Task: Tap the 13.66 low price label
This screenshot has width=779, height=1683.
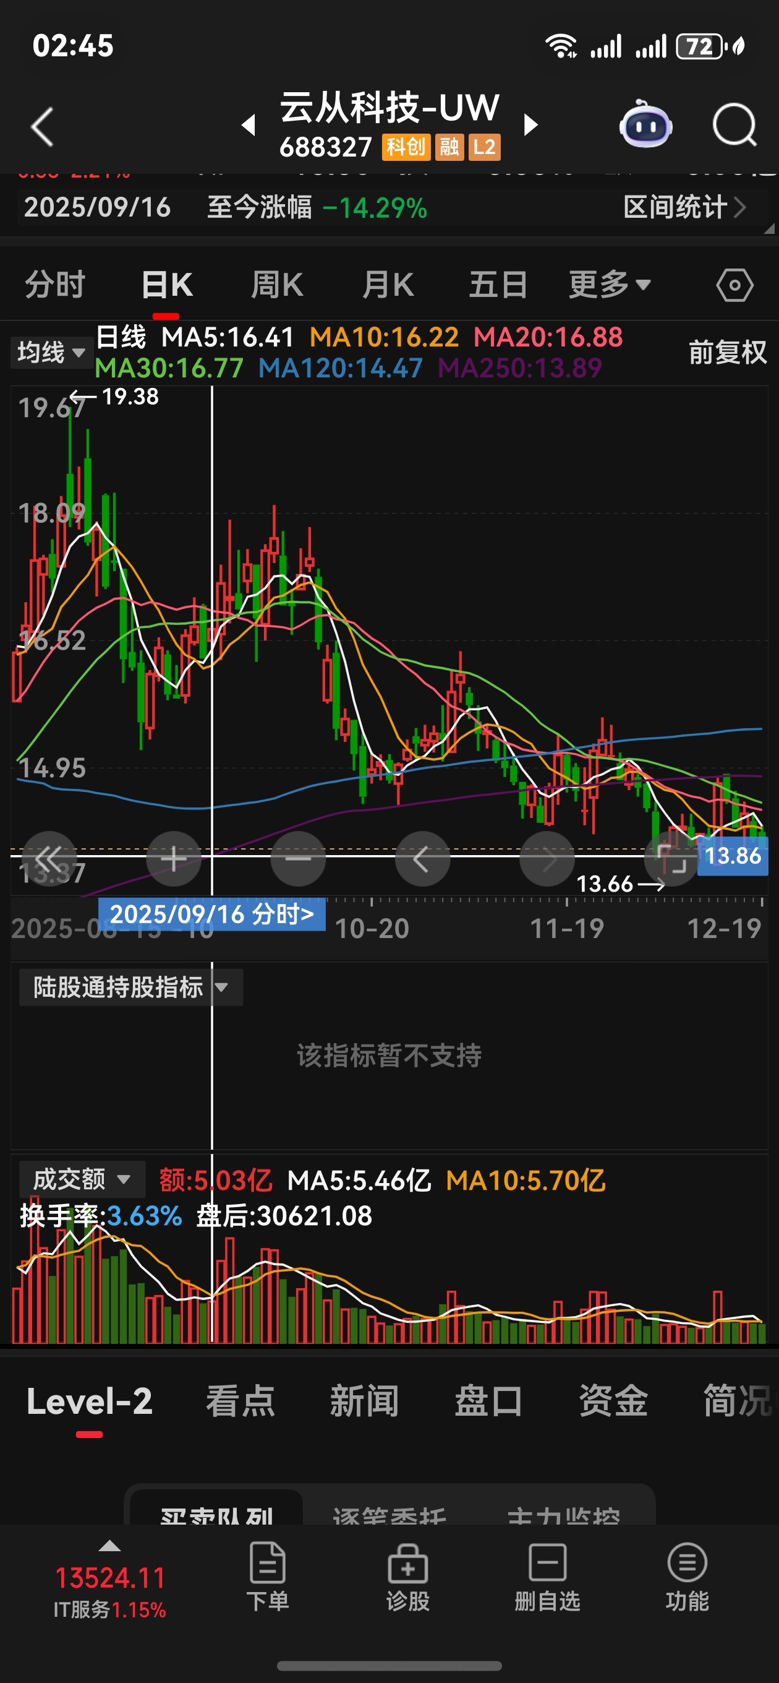Action: pyautogui.click(x=605, y=884)
